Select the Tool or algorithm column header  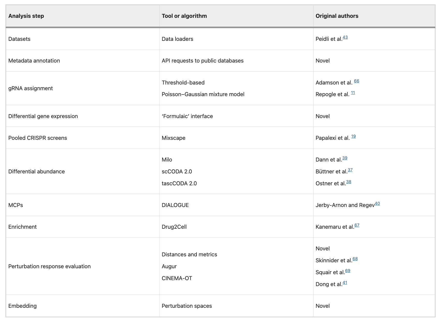click(184, 16)
